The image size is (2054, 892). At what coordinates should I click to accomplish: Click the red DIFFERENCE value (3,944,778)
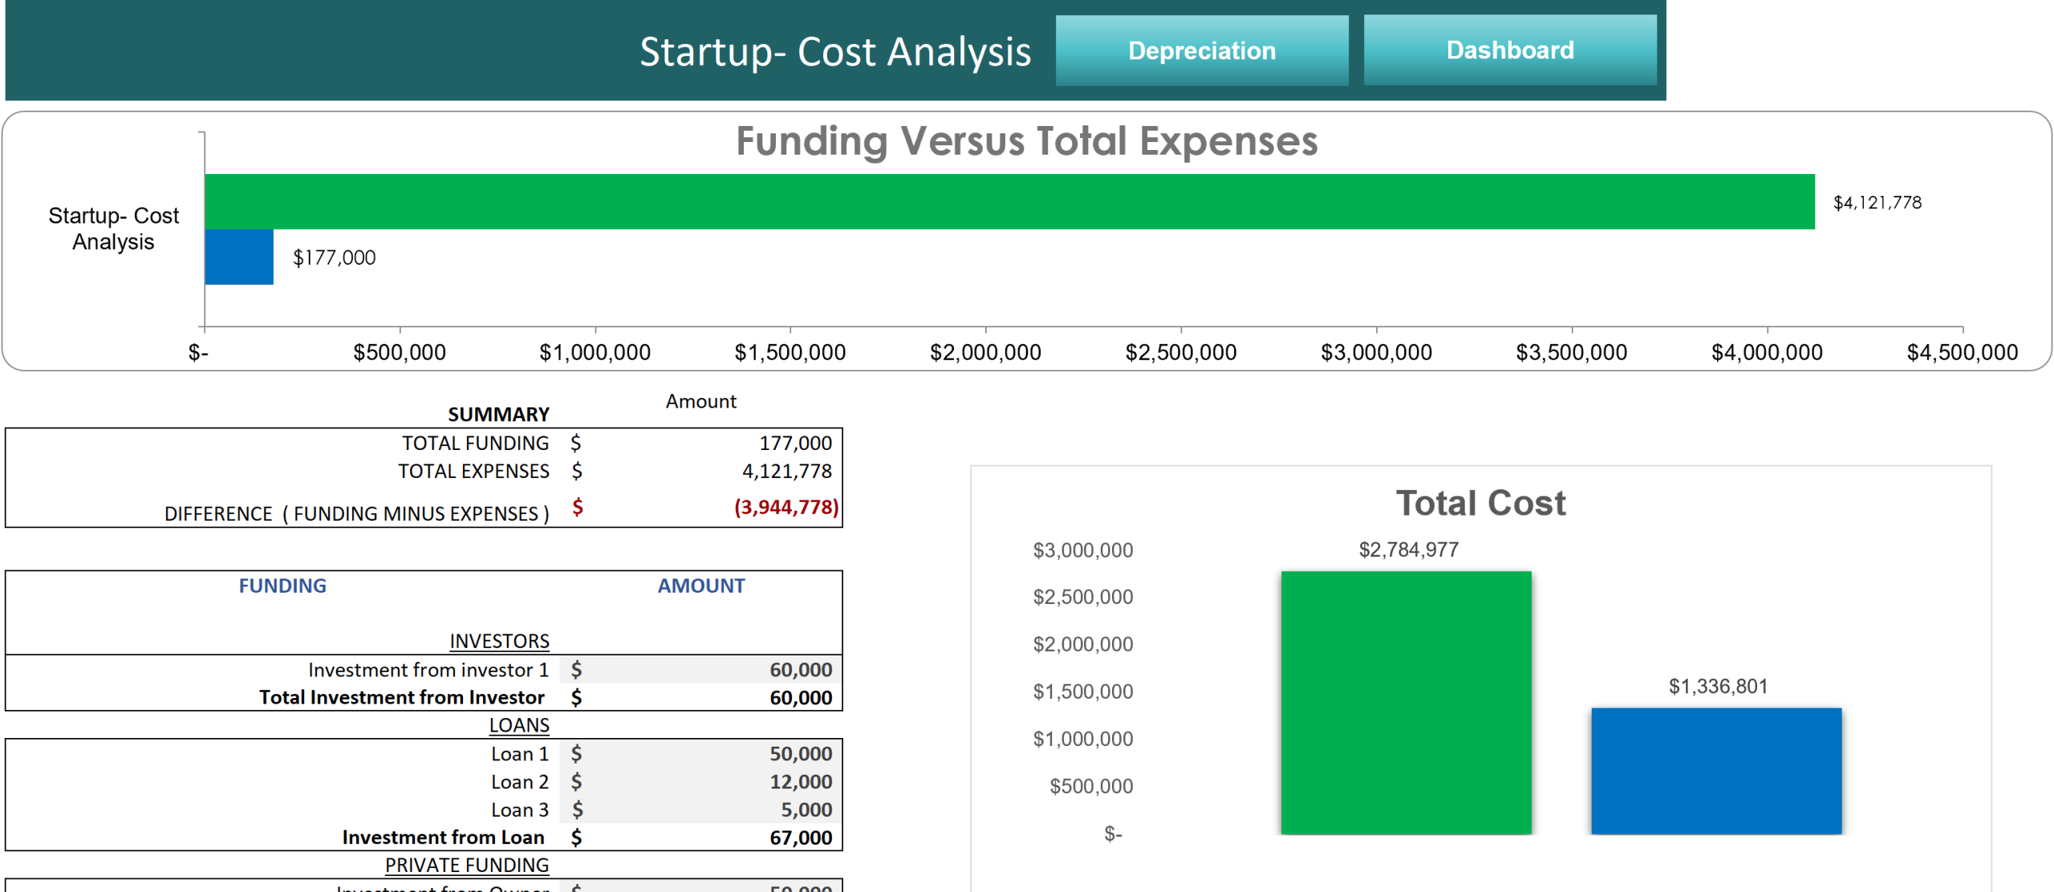(785, 508)
